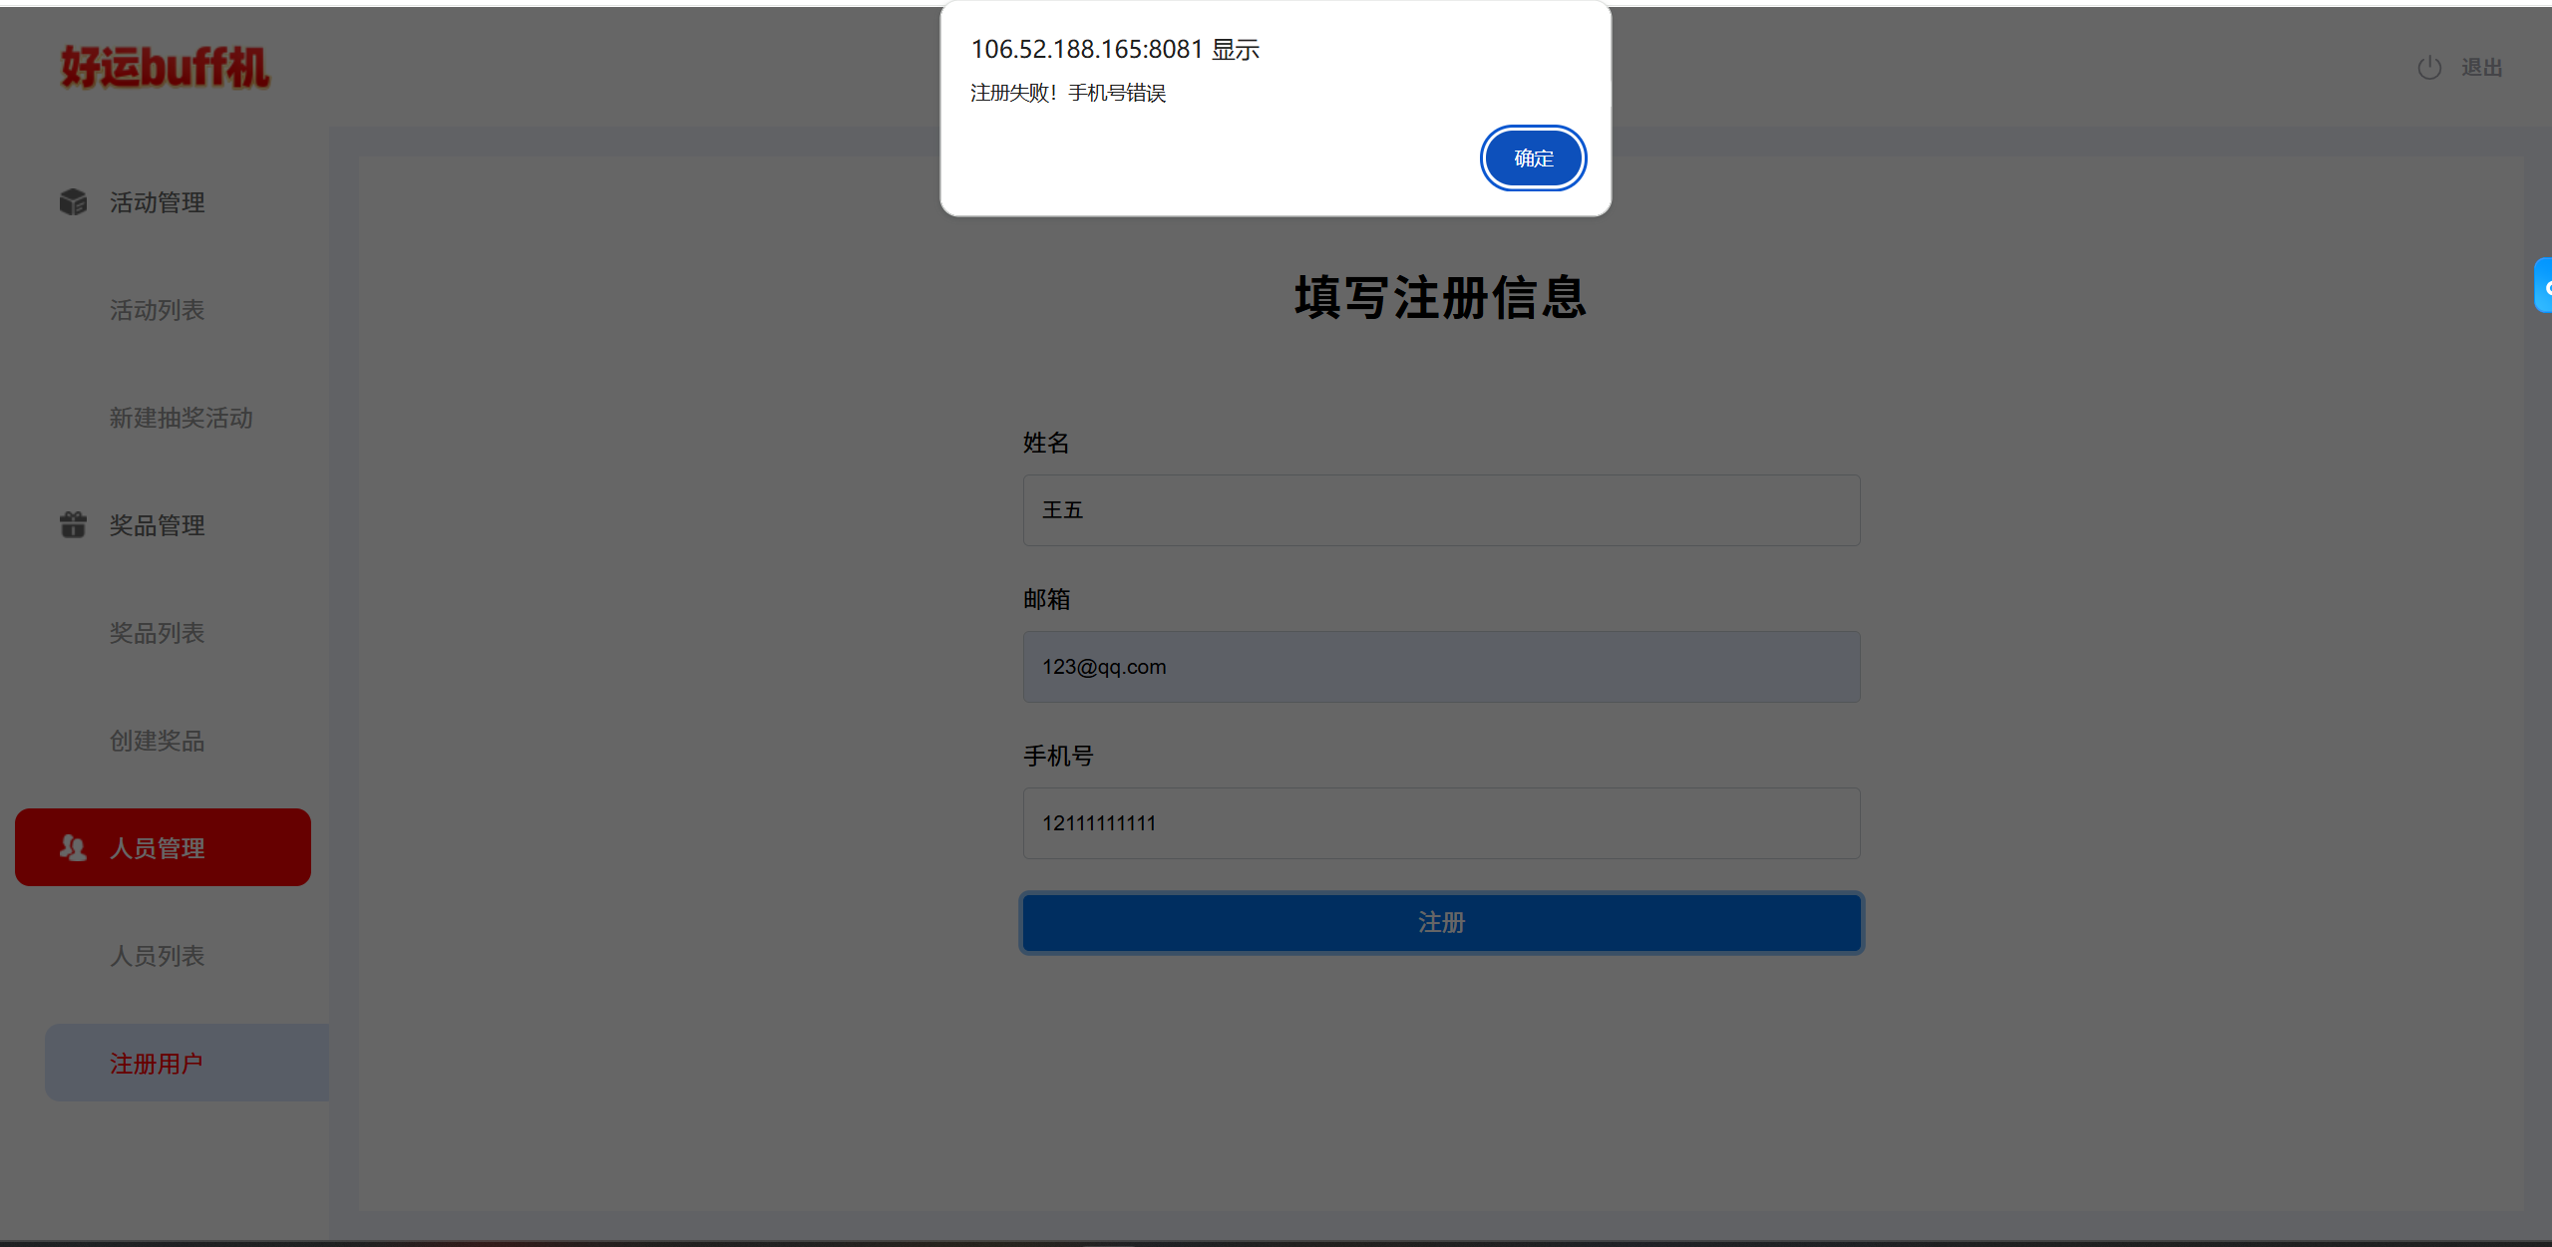
Task: Collapse the 活动管理 menu section
Action: tap(157, 202)
